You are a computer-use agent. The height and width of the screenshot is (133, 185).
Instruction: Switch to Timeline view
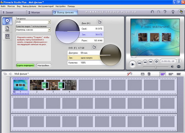171,74
